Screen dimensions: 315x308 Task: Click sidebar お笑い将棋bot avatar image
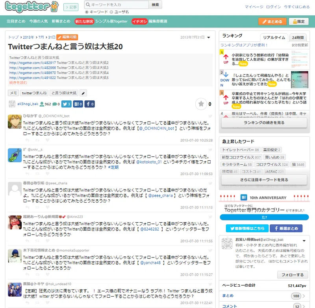pyautogui.click(x=227, y=243)
